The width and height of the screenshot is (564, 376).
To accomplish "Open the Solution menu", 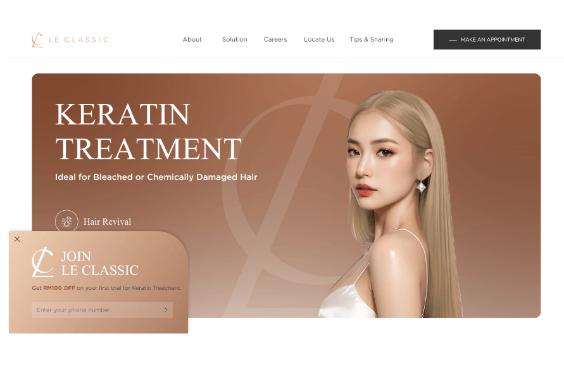I will 234,39.
